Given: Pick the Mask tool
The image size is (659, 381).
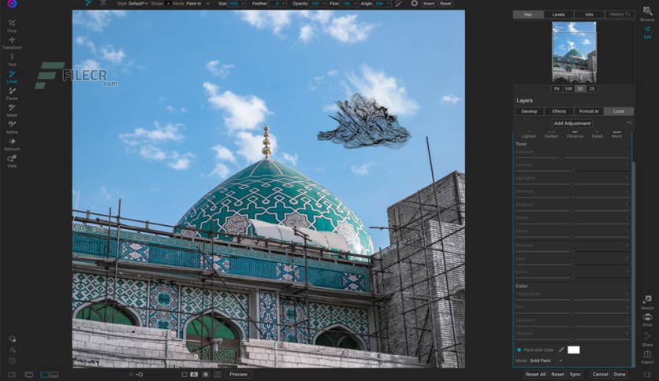Looking at the screenshot, I should (x=12, y=110).
